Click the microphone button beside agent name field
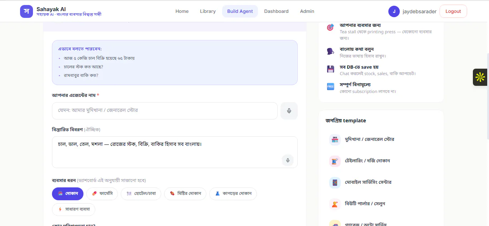The width and height of the screenshot is (489, 226). coord(289,111)
